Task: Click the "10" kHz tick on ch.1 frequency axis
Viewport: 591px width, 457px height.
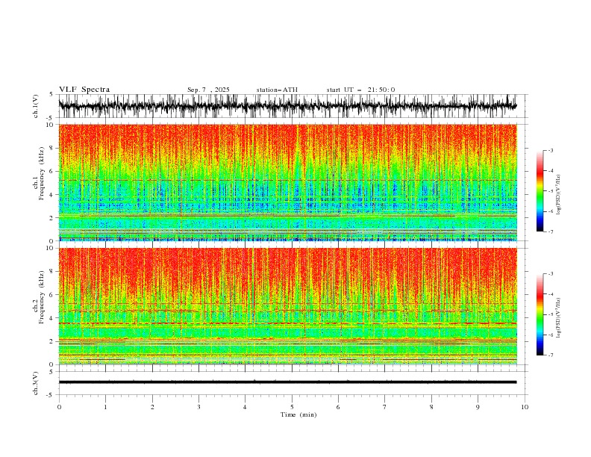Action: [x=50, y=125]
